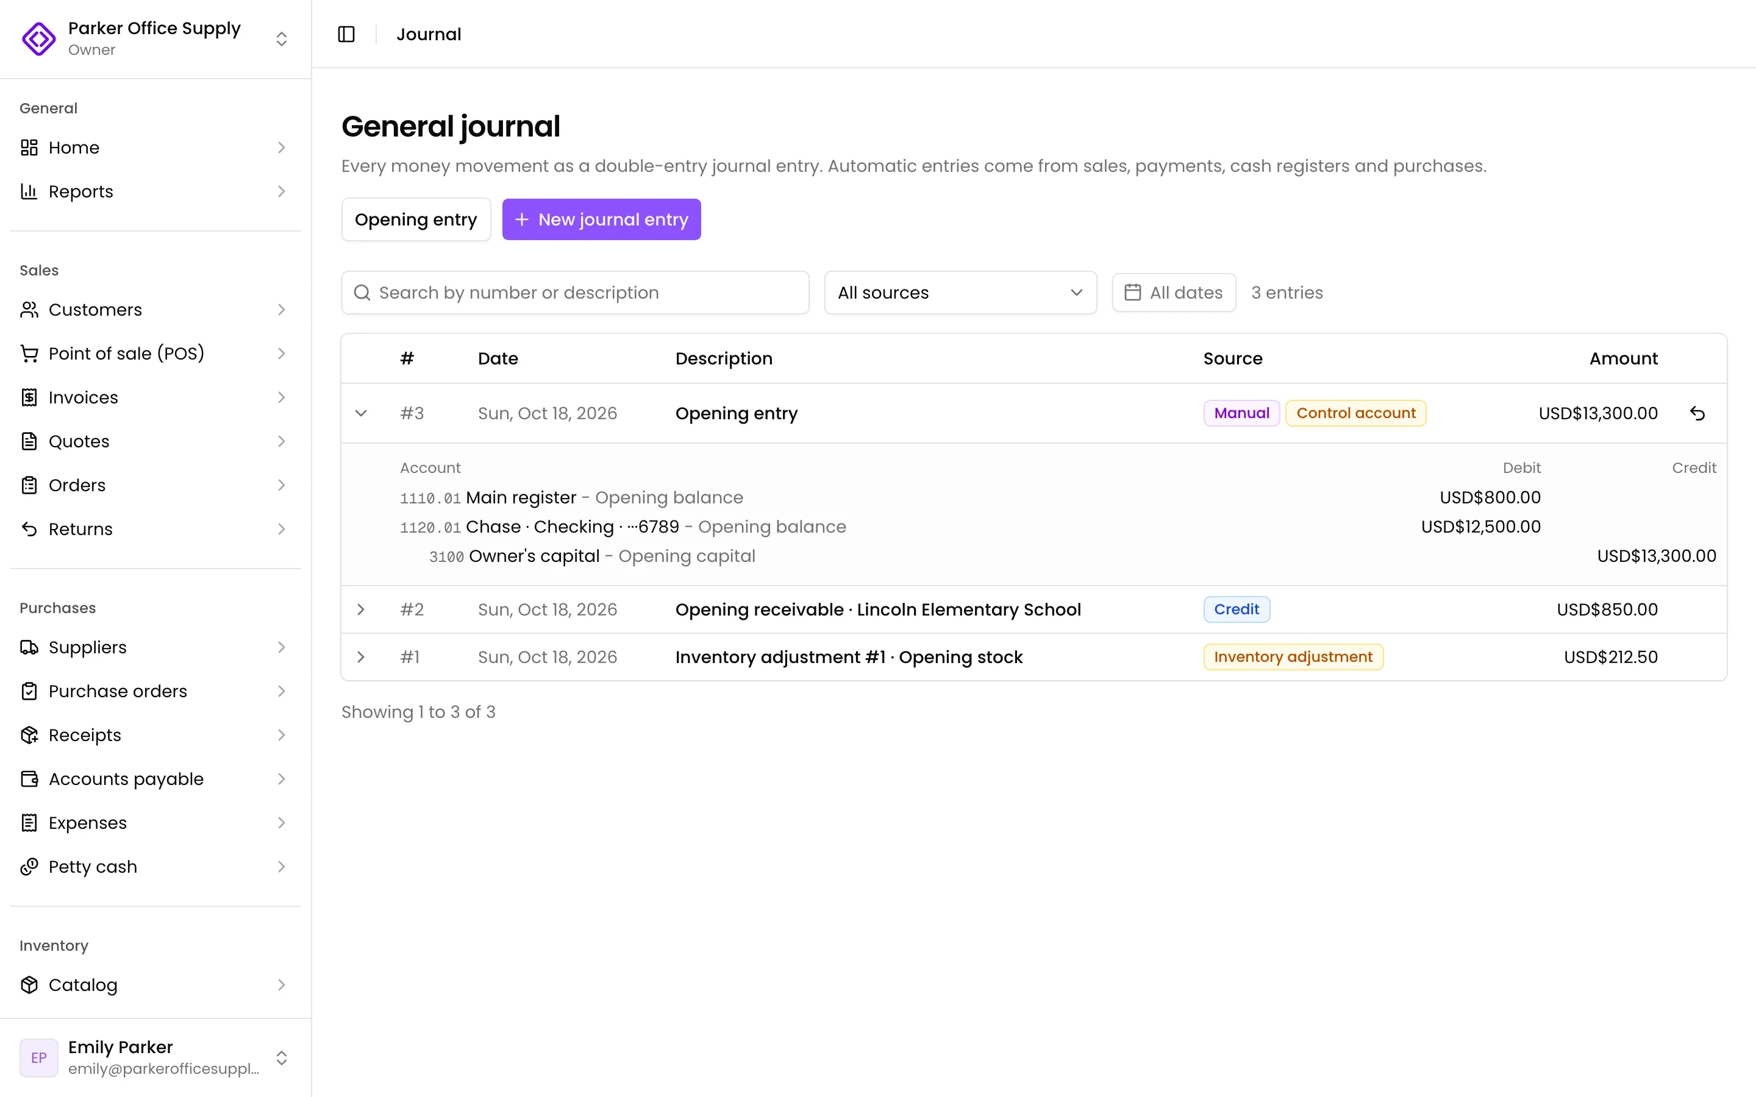Collapse journal entry #3 row
This screenshot has height=1097, width=1756.
click(360, 414)
